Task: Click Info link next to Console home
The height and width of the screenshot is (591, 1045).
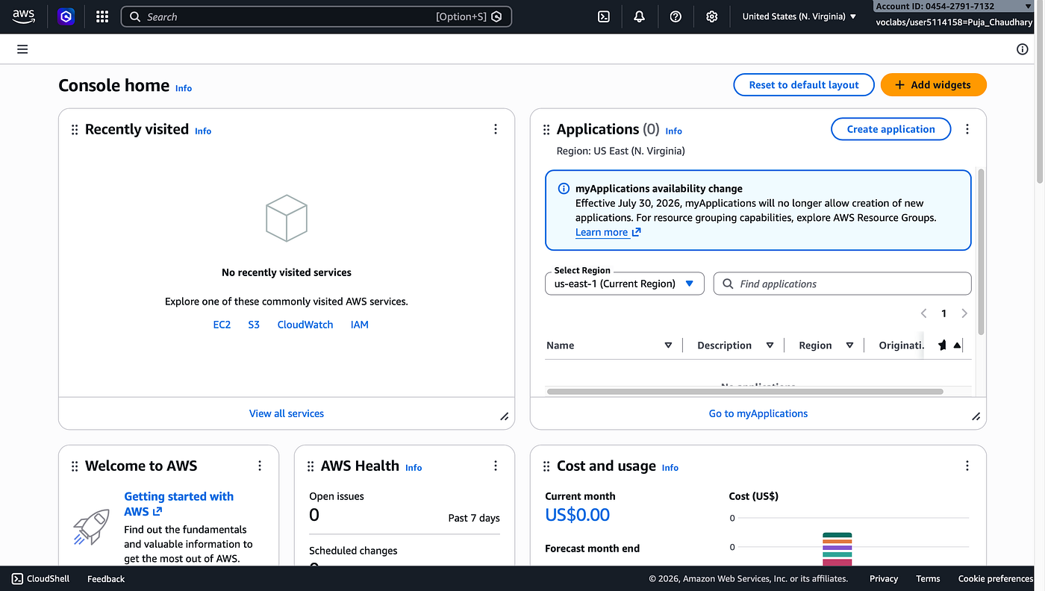Action: point(184,88)
